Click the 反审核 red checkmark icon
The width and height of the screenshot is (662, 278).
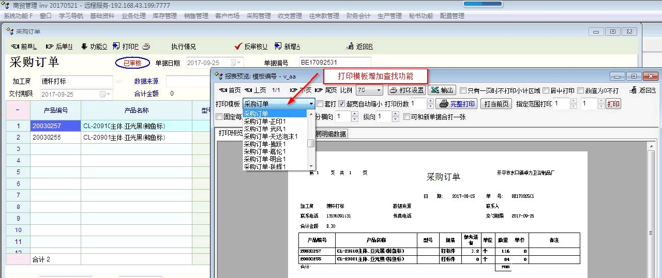click(238, 47)
